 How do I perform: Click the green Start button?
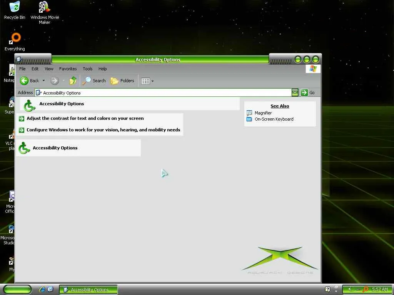17,290
